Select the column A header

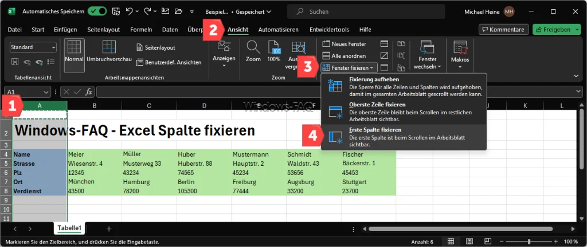[40, 106]
